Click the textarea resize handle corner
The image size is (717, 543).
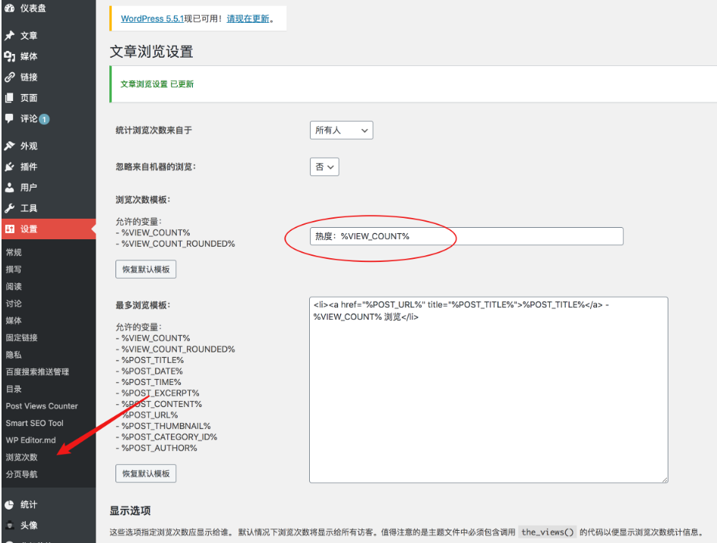[665, 479]
